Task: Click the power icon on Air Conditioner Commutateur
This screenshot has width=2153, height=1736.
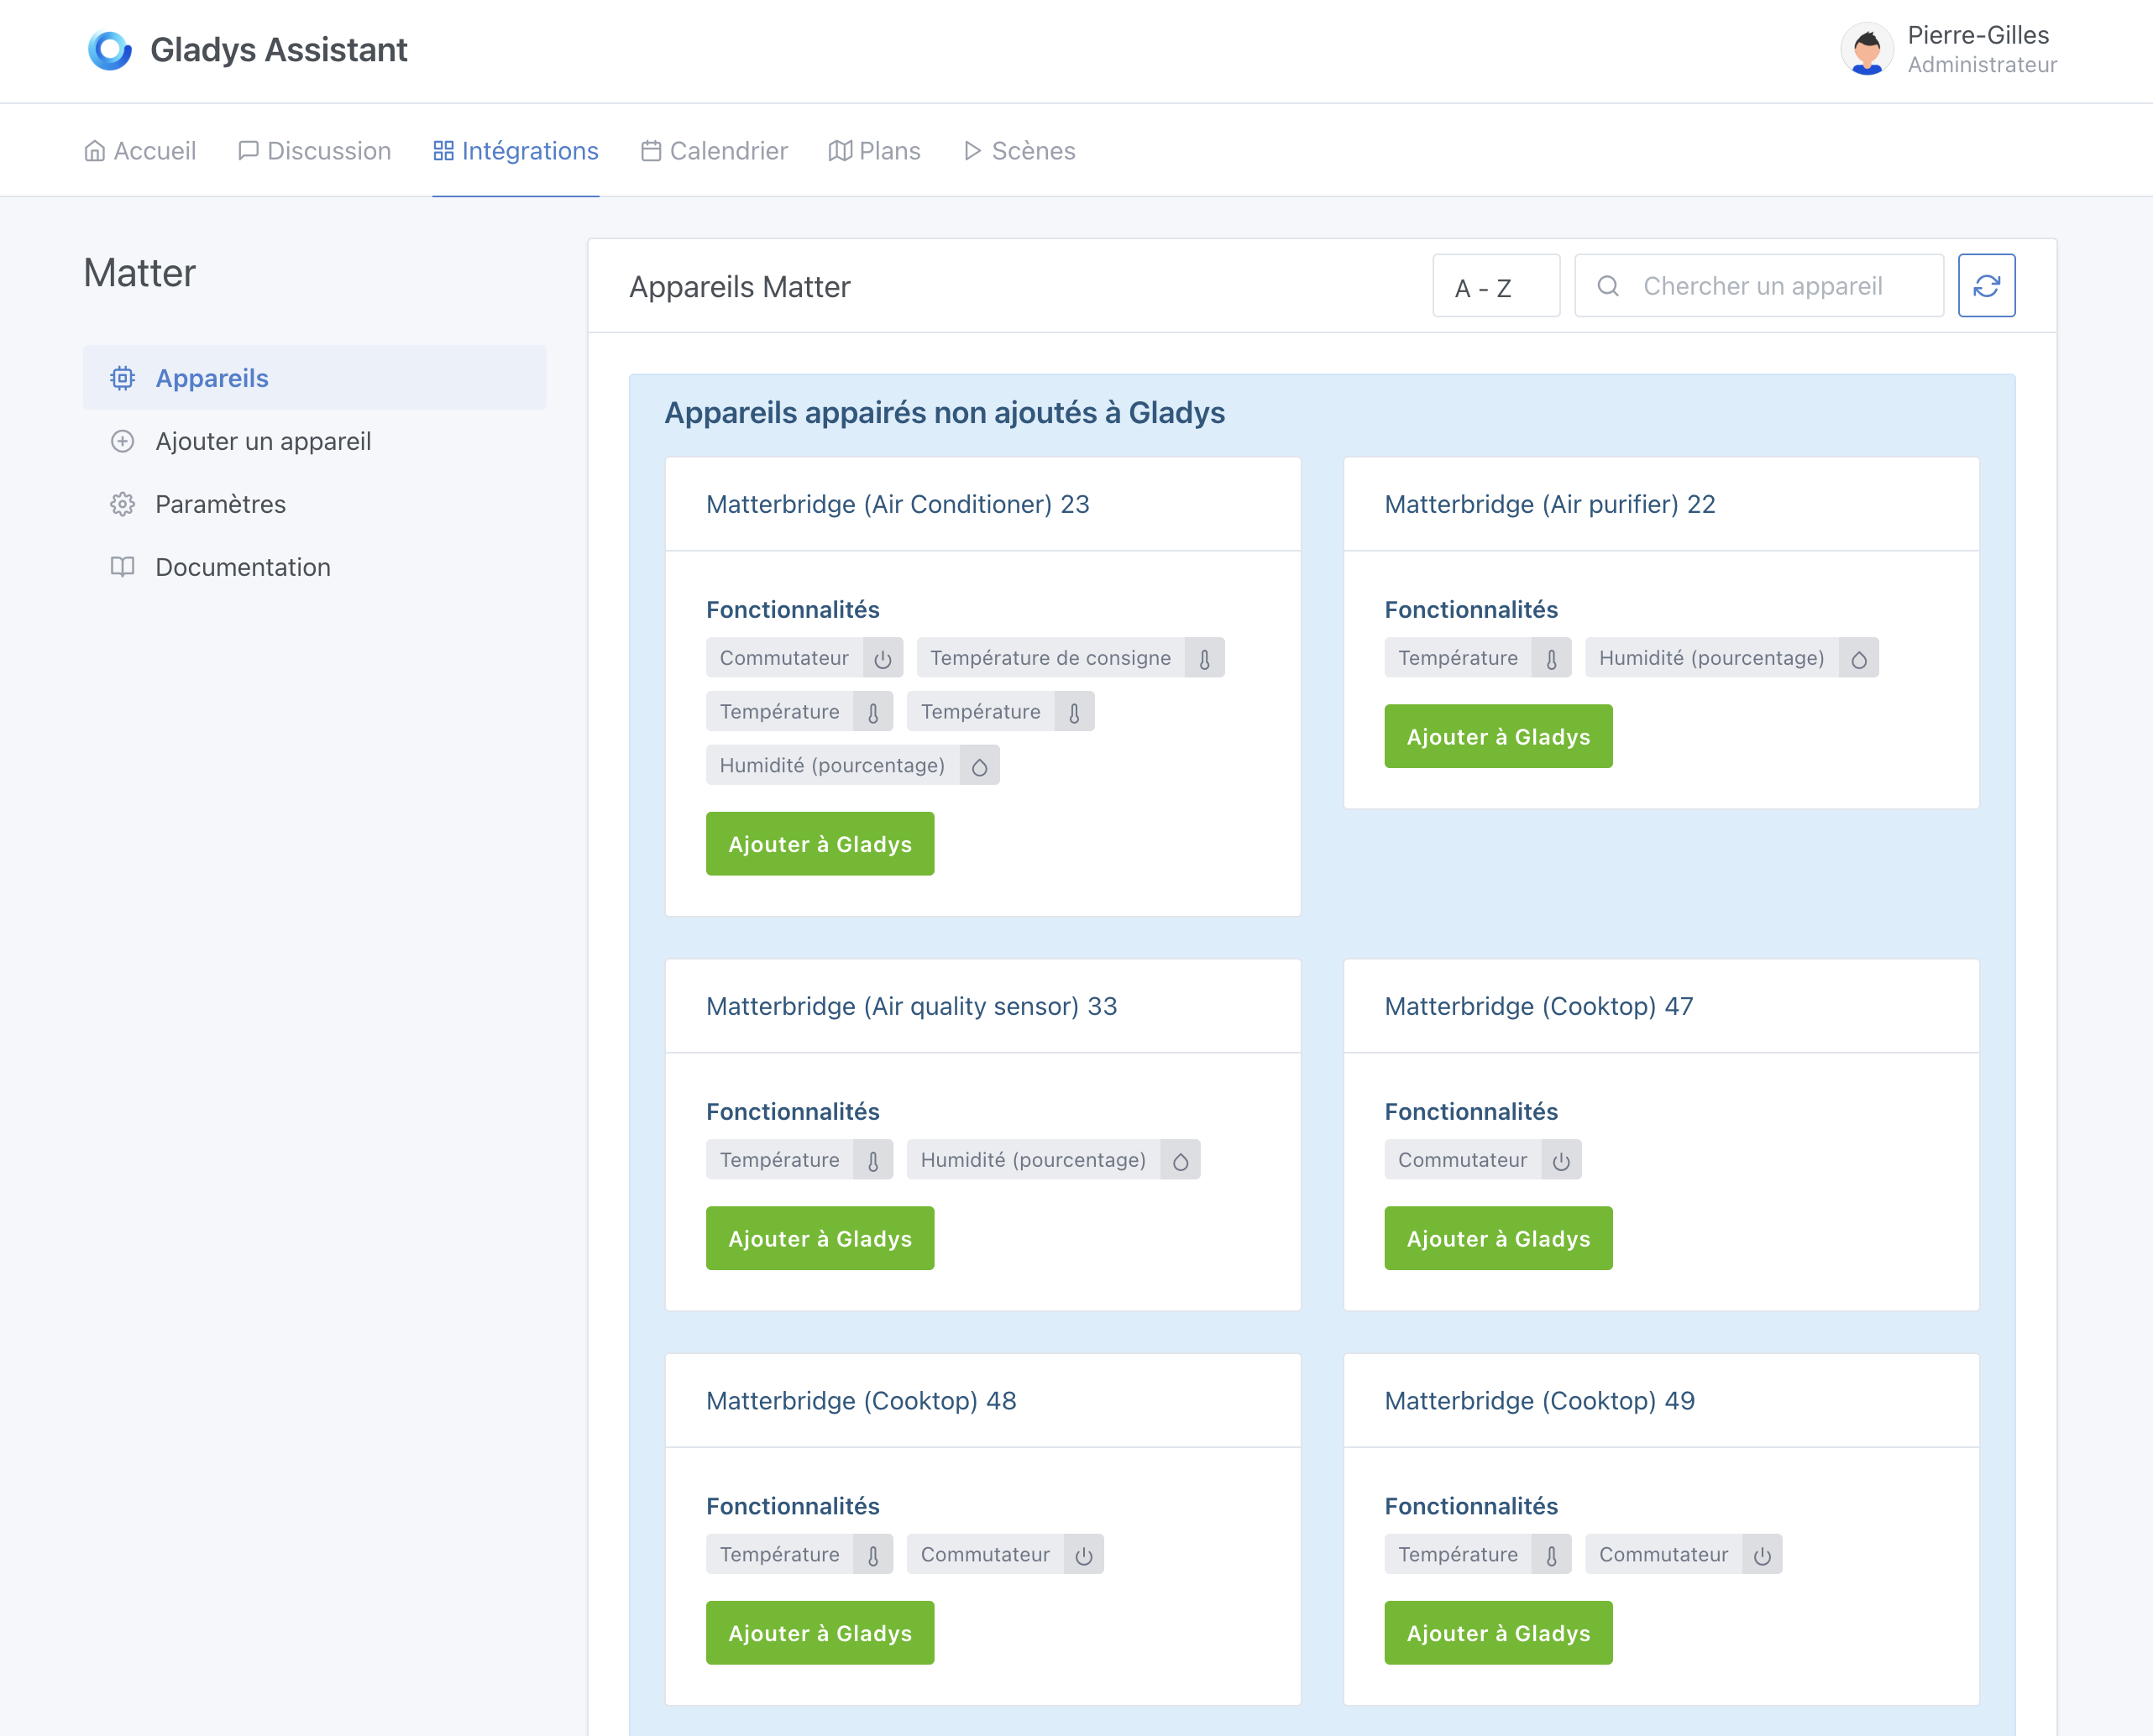Action: 882,657
